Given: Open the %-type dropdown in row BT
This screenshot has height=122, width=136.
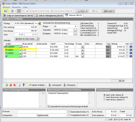Looking at the screenshot, I should pos(82,56).
